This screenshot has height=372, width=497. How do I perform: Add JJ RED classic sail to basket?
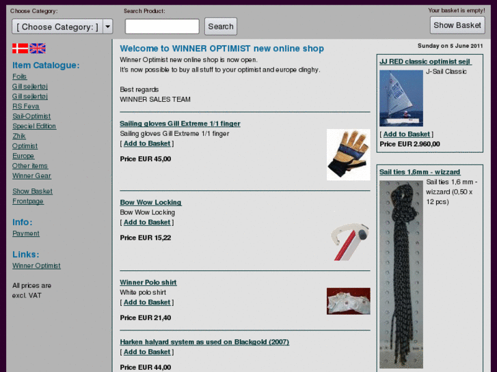pos(407,134)
